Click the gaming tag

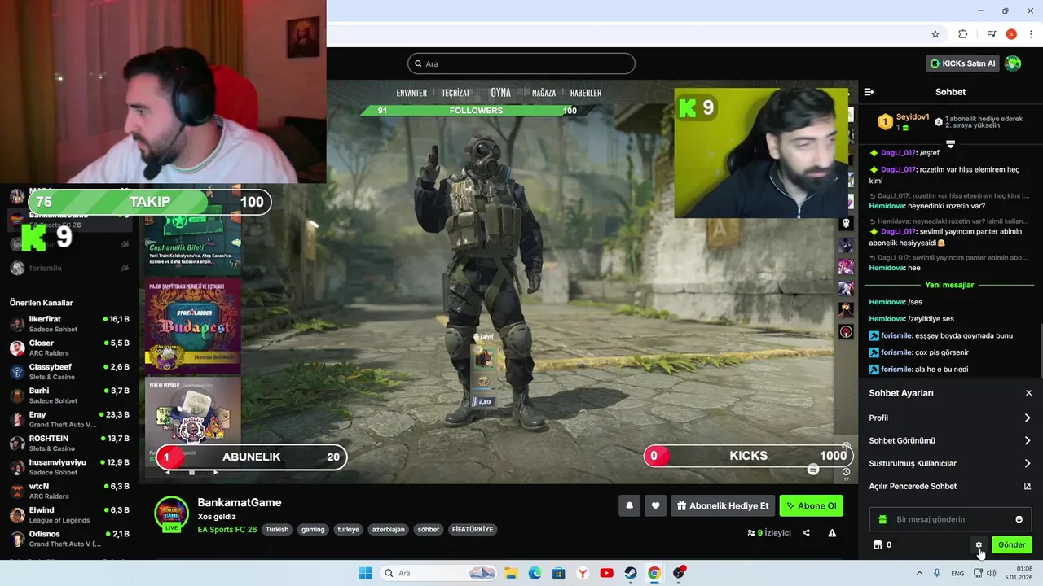tap(313, 530)
